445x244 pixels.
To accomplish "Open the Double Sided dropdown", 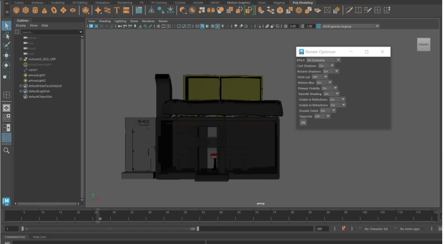I will click(x=328, y=111).
